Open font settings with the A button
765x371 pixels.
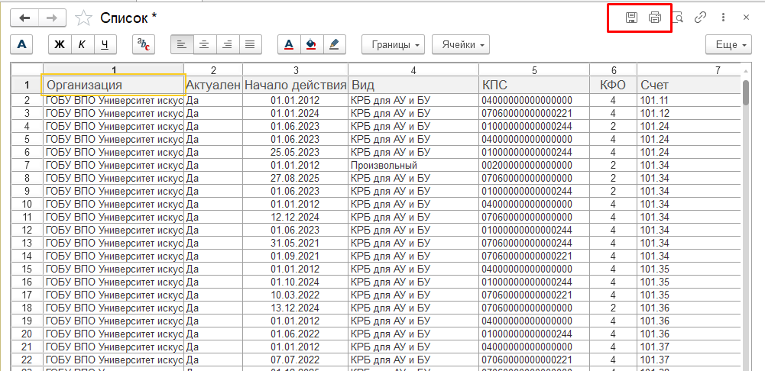(x=21, y=44)
